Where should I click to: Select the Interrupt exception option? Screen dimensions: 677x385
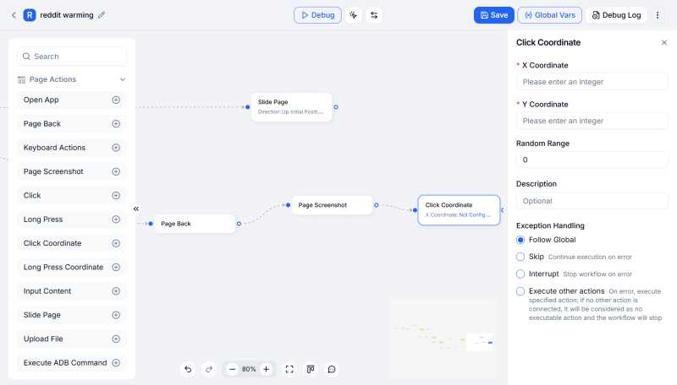click(520, 274)
